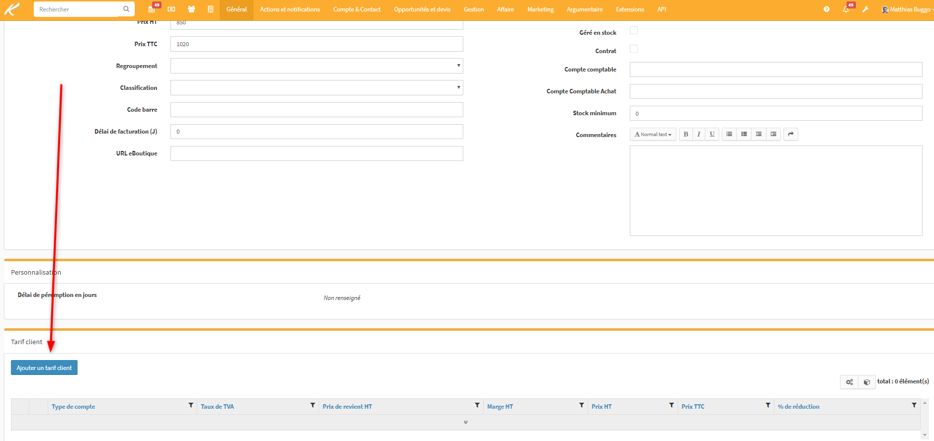Click the cube icon beside total count
Screen dimensions: 934x441
coord(867,382)
